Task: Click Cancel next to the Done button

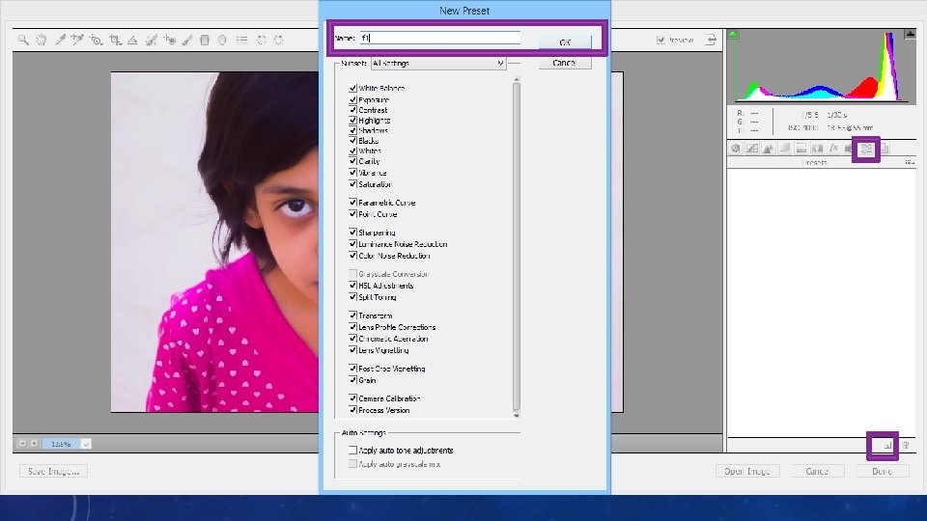Action: tap(817, 472)
